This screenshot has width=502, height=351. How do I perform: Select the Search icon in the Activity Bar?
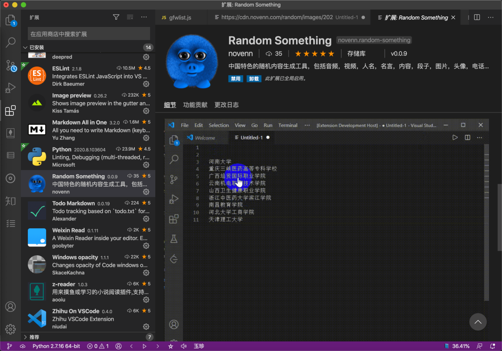click(x=11, y=42)
